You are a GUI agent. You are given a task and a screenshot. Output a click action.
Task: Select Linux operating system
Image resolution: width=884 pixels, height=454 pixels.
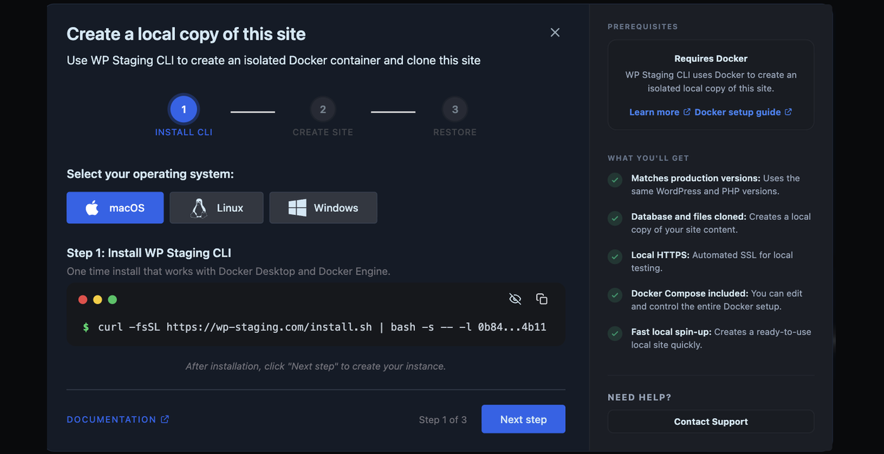(217, 208)
